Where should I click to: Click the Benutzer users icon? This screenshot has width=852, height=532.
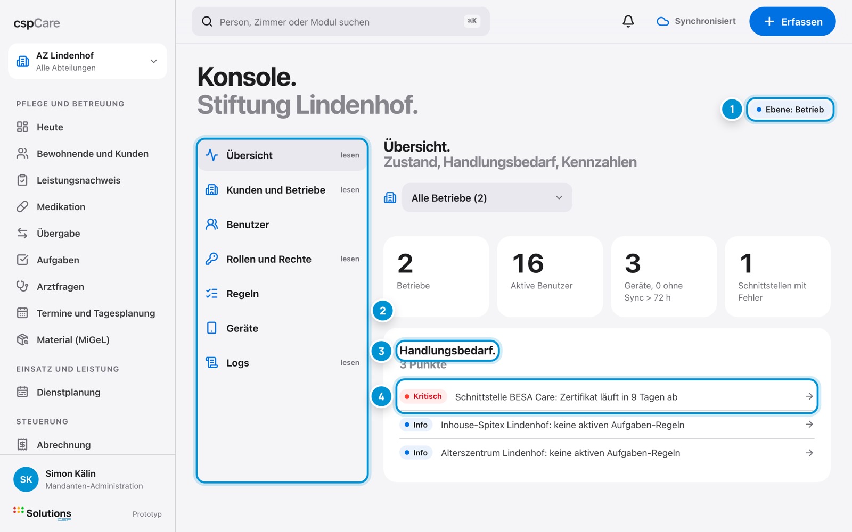coord(212,224)
